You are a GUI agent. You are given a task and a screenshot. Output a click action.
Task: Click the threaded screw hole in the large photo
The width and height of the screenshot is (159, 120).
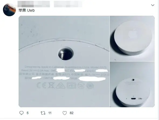[x=66, y=54]
